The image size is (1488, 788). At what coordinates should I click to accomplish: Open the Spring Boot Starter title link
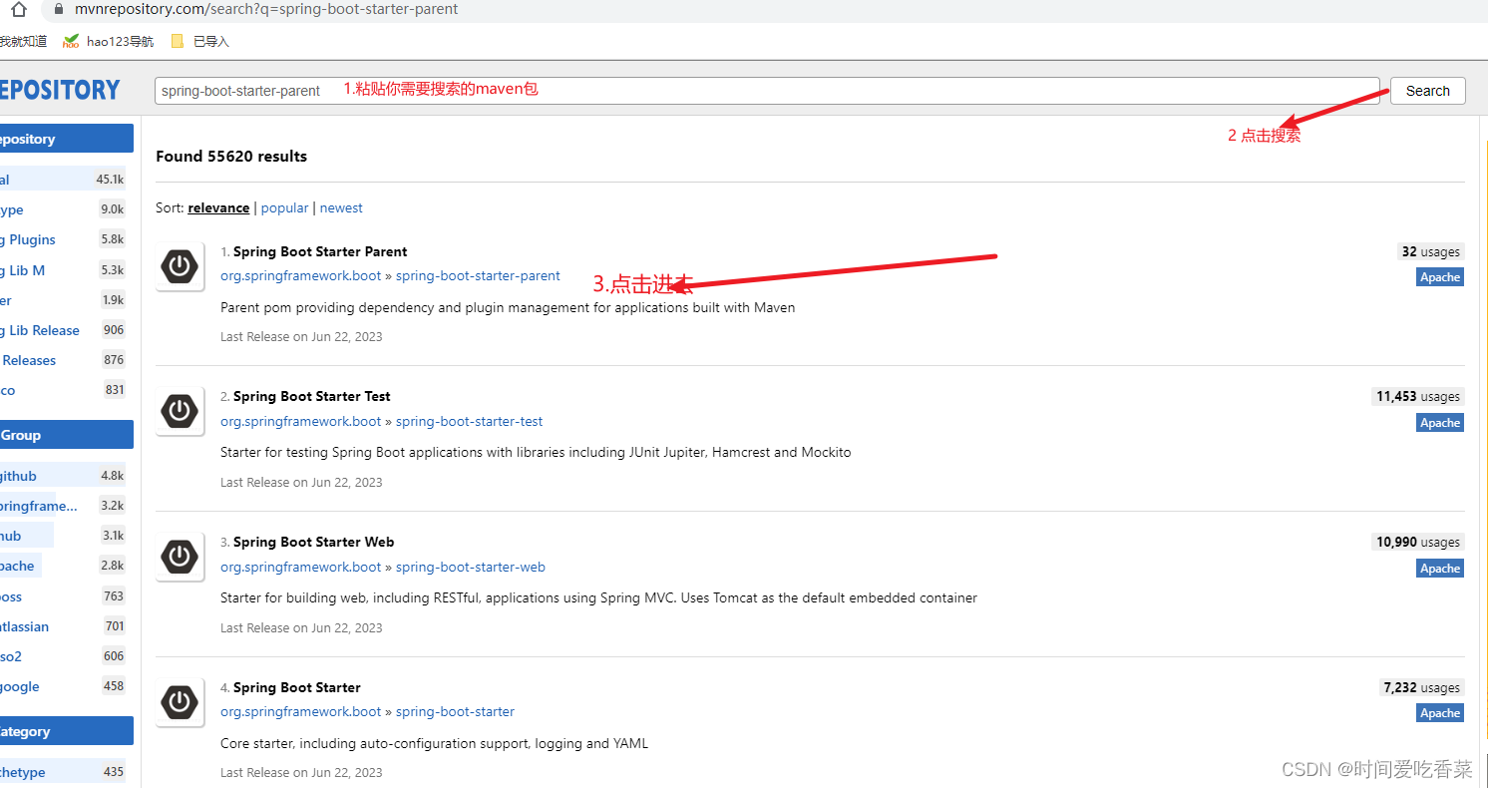click(x=297, y=687)
